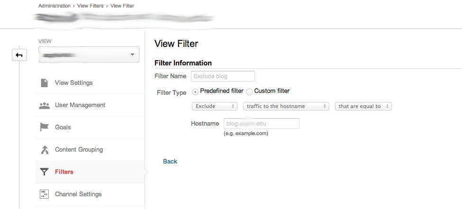Go to User Management menu item

coord(80,105)
